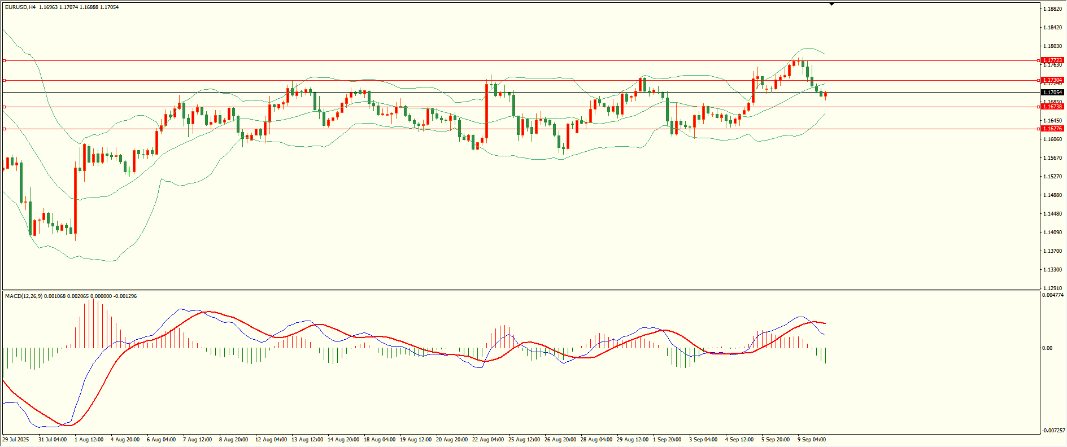Click the 13 Aug 12:00 time label
This screenshot has width=1067, height=447.
[307, 440]
